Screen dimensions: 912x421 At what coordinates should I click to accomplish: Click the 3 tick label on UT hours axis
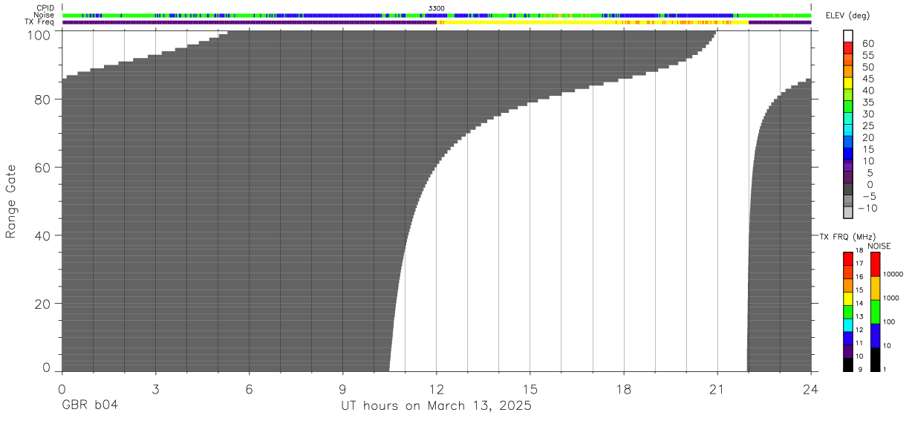point(155,388)
